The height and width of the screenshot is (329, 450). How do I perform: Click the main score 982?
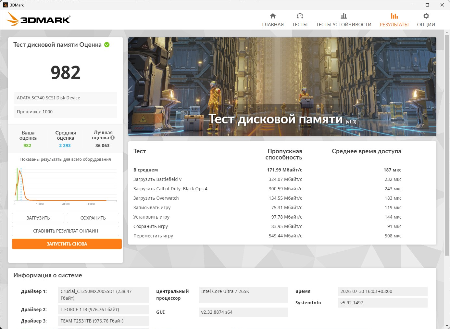(66, 72)
